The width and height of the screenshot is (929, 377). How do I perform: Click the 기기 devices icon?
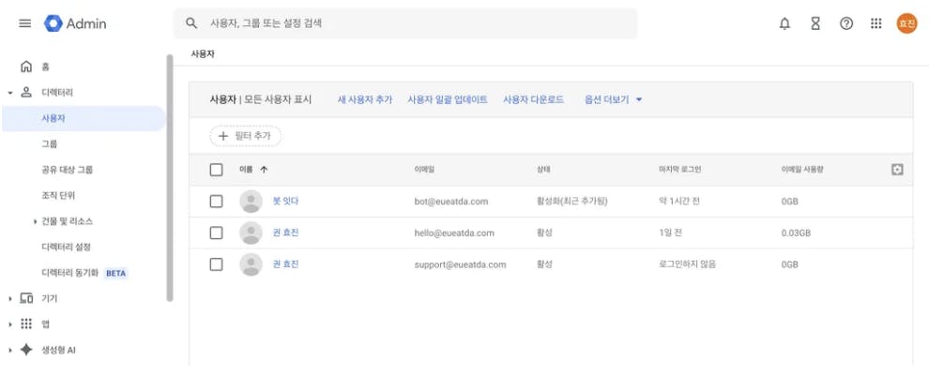click(x=26, y=298)
